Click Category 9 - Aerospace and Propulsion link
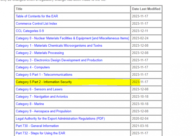Screen dimensions: 192x136 [43, 111]
